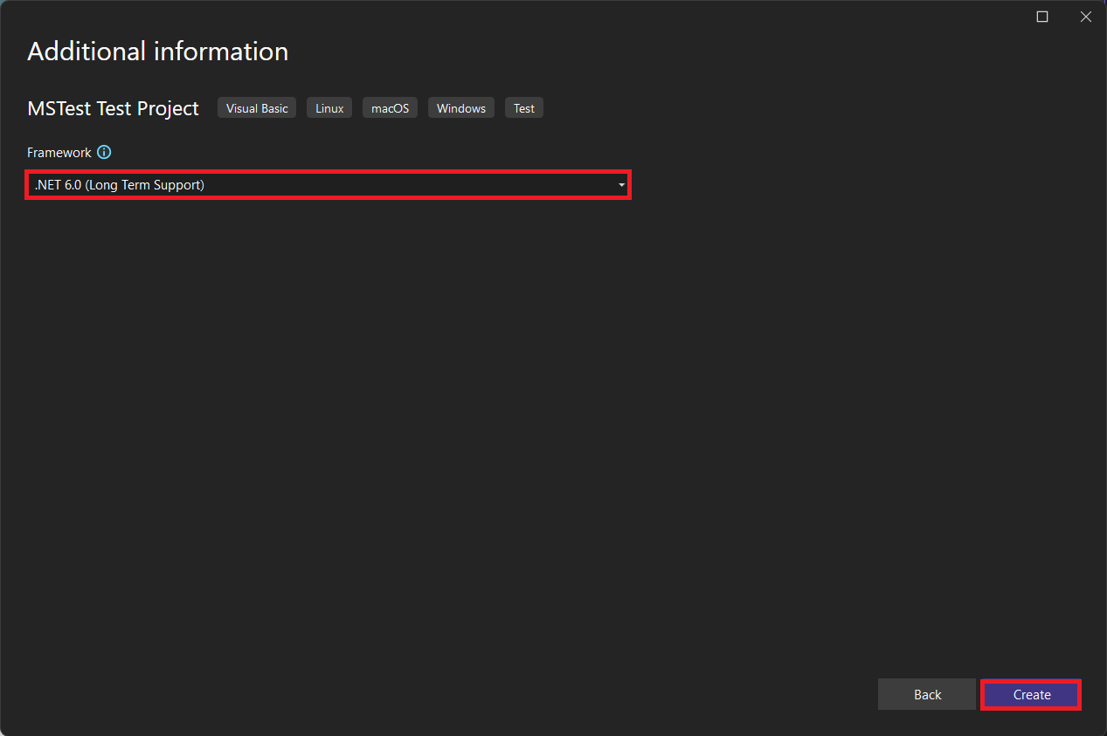The width and height of the screenshot is (1107, 736).
Task: Click the Framework field label
Action: [x=58, y=152]
